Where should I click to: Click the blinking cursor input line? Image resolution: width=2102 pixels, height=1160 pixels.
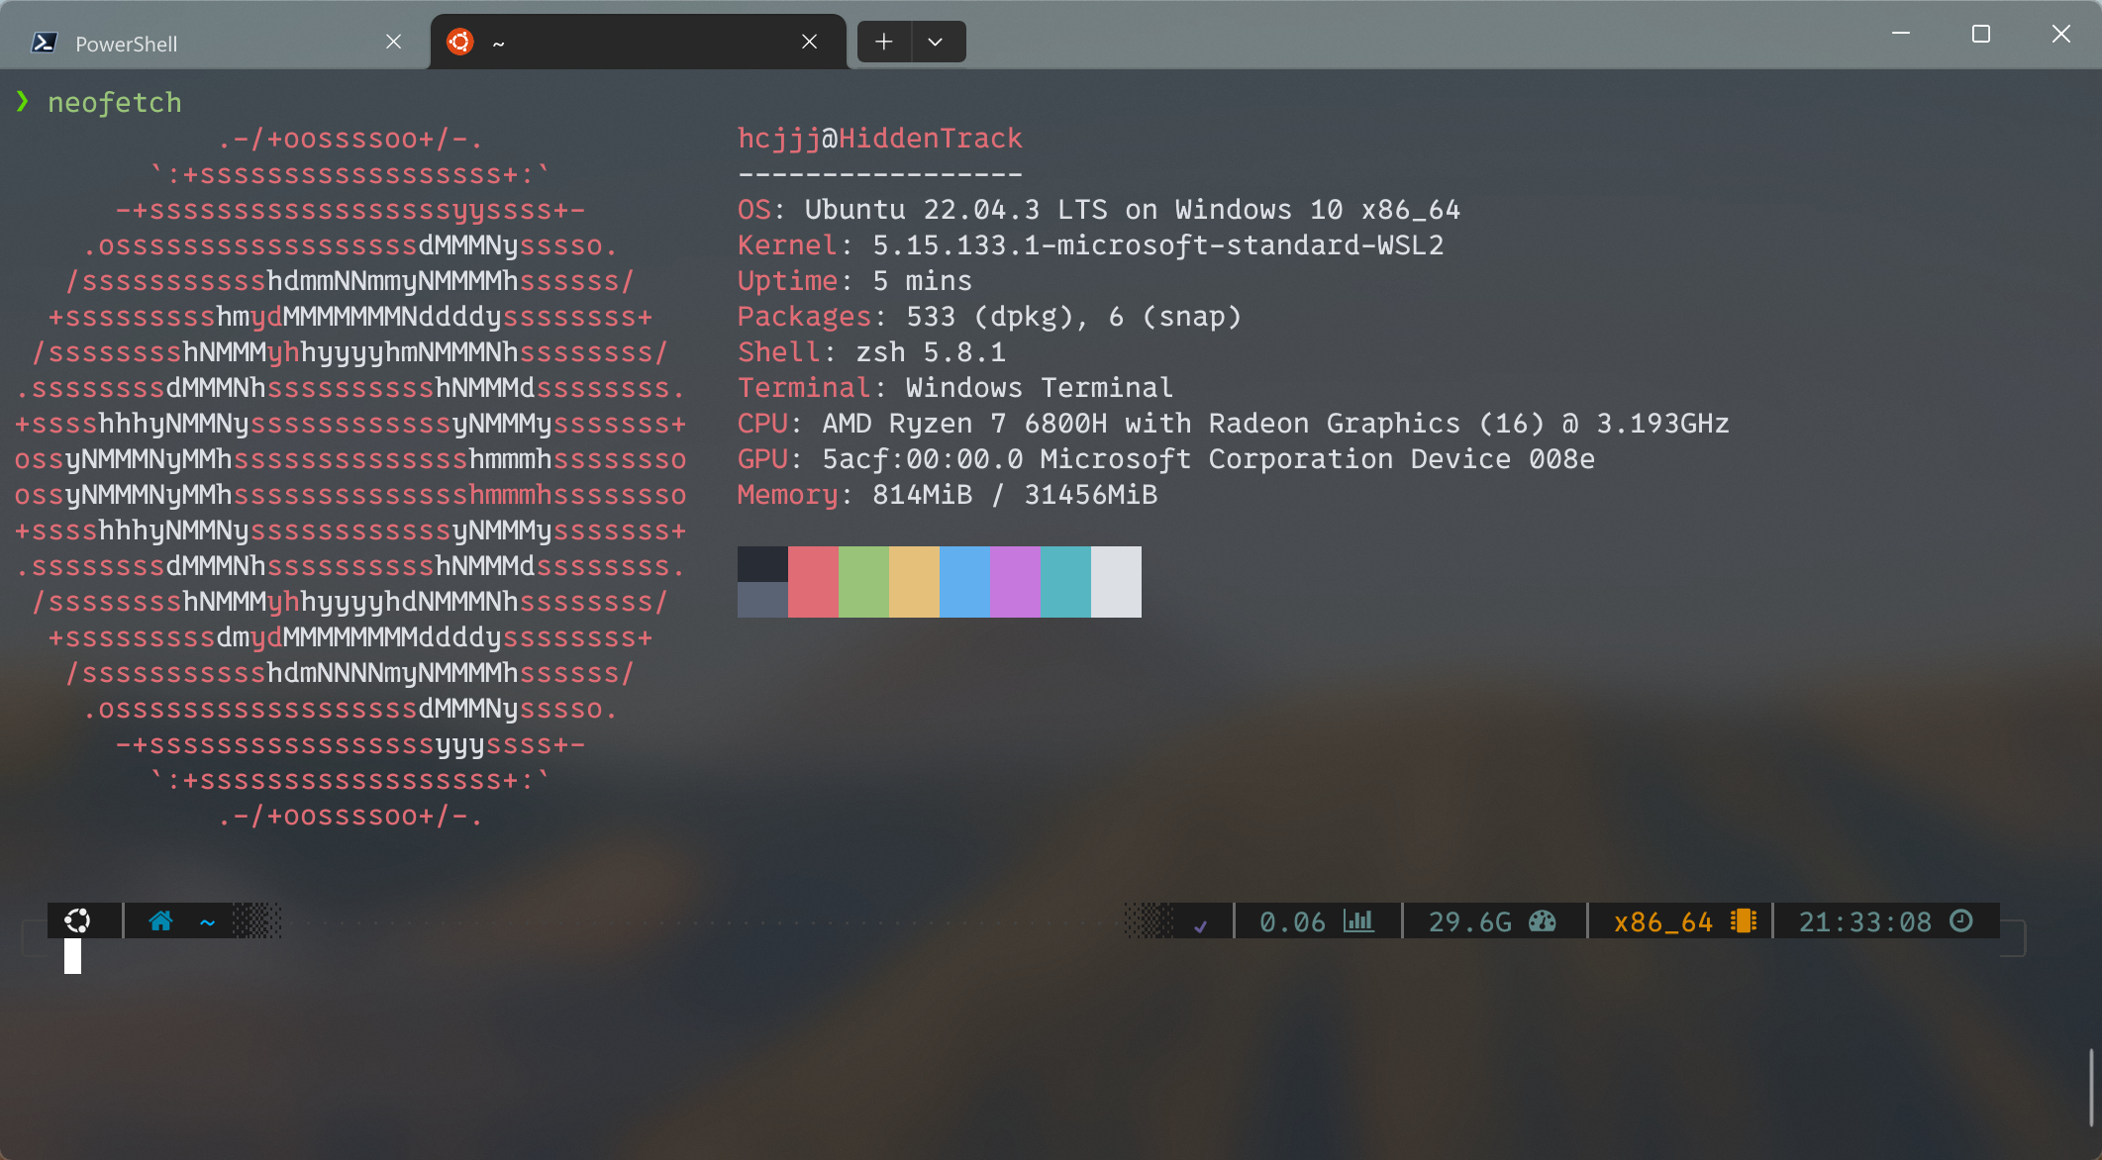click(x=73, y=957)
